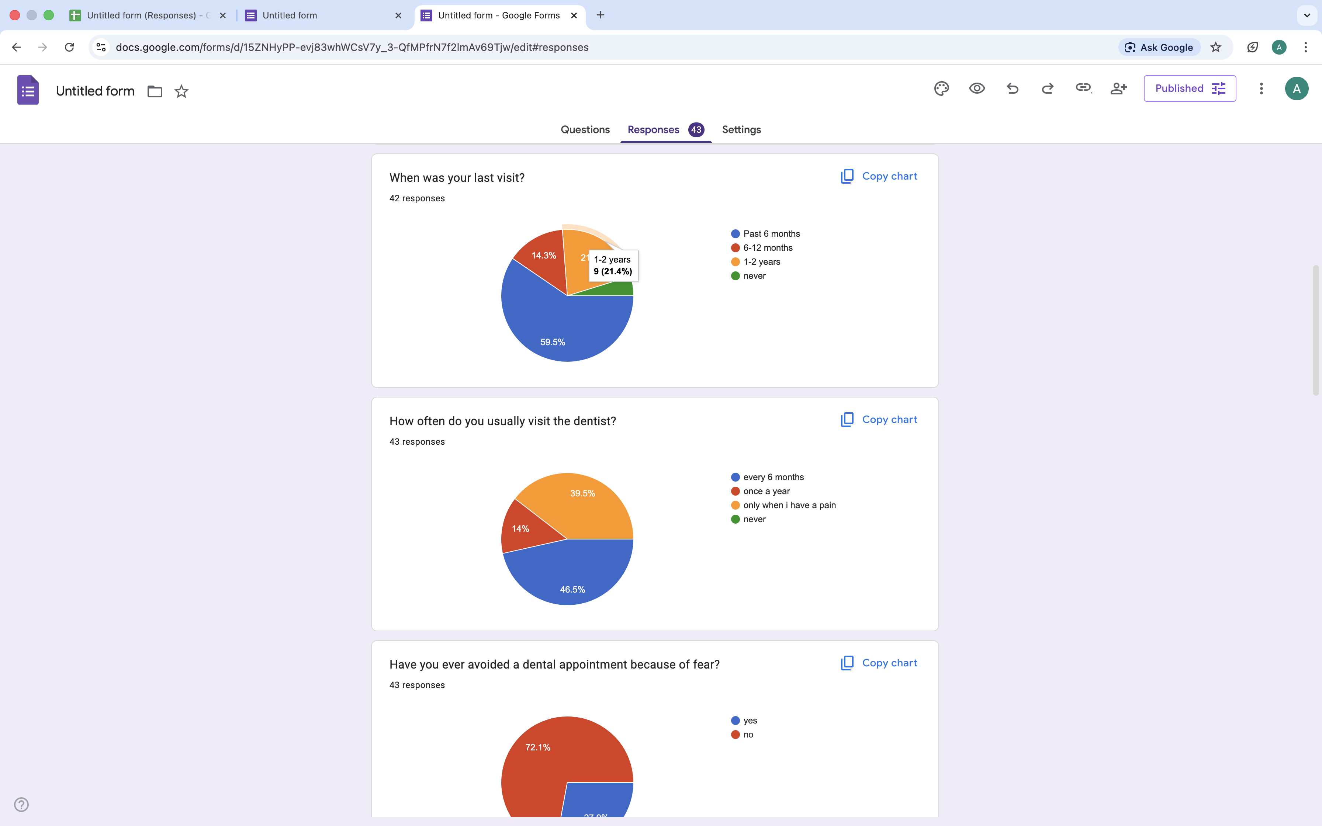The height and width of the screenshot is (826, 1322).
Task: Click the no legend entry
Action: (742, 735)
